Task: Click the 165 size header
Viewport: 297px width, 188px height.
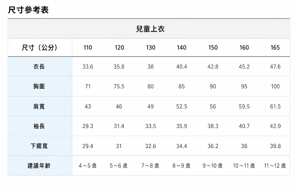Action: [x=275, y=48]
